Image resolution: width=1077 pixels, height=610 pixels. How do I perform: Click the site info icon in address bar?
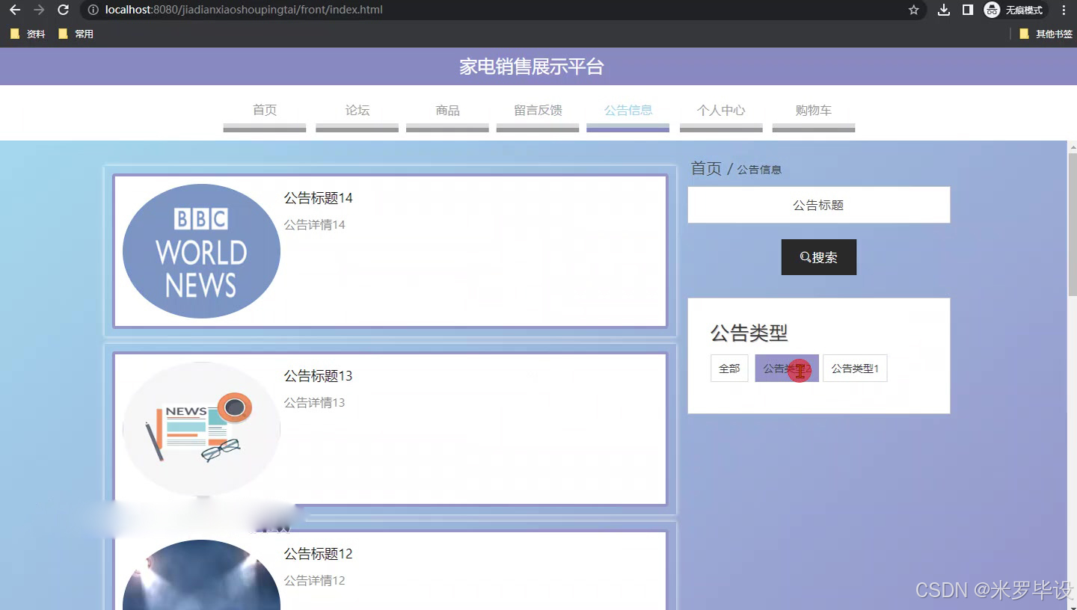click(91, 10)
